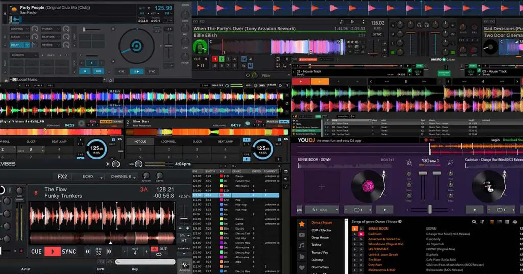Screen dimensions: 523x274
Task: Click the help question mark beside Songs of genre
Action: tap(400, 222)
